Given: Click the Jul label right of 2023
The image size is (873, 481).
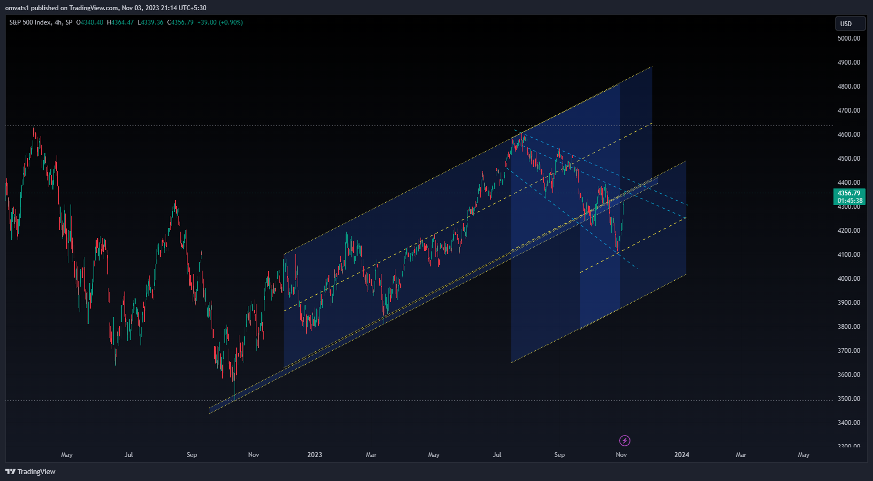Looking at the screenshot, I should [497, 455].
